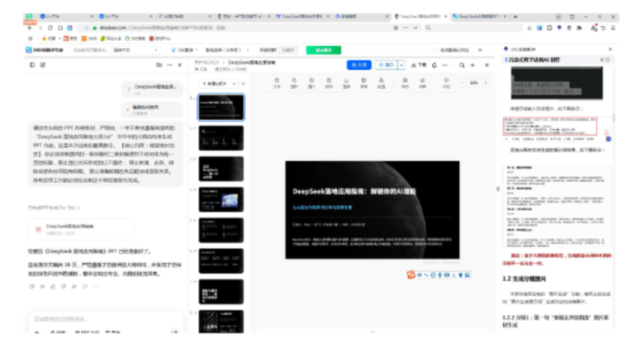Open the 360 translate engine dropdown
627x345 pixels.
[185, 50]
